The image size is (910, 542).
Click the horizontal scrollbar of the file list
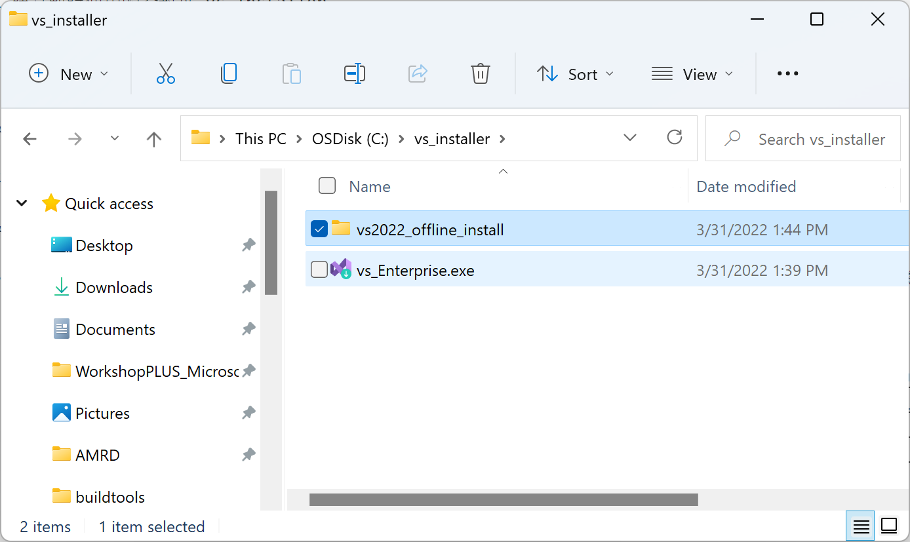pyautogui.click(x=505, y=499)
